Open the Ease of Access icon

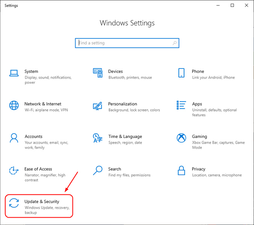tap(14, 170)
